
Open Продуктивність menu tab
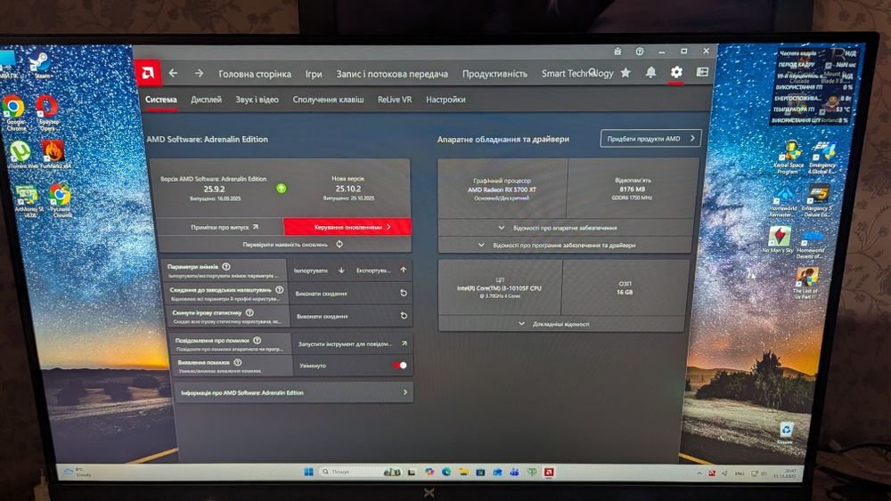495,74
